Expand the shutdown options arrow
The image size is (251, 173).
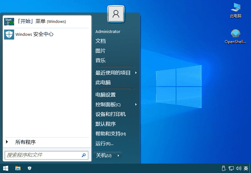click(x=118, y=155)
